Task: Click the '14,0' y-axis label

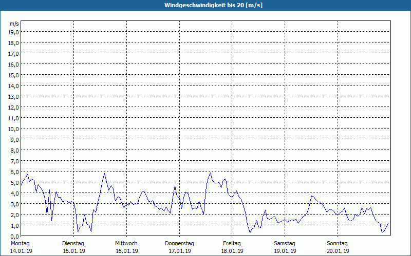Action: point(14,86)
